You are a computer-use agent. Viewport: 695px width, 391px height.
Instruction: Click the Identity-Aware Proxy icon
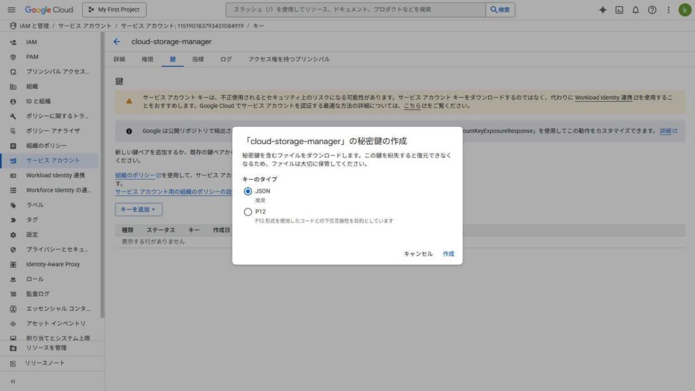tap(13, 264)
